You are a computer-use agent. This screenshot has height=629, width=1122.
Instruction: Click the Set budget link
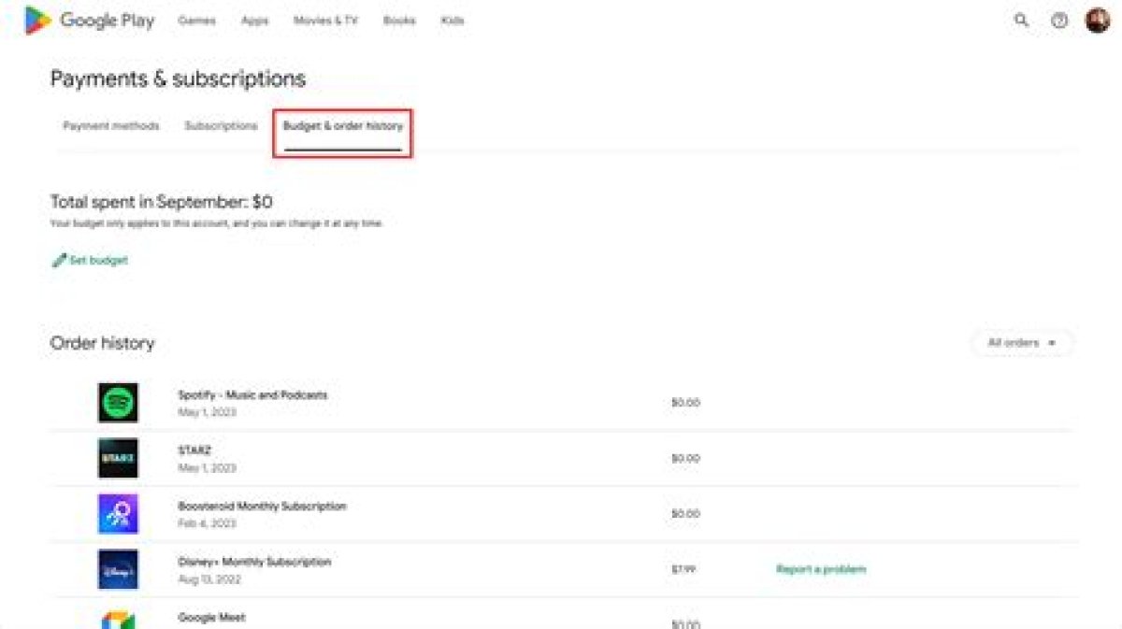98,261
